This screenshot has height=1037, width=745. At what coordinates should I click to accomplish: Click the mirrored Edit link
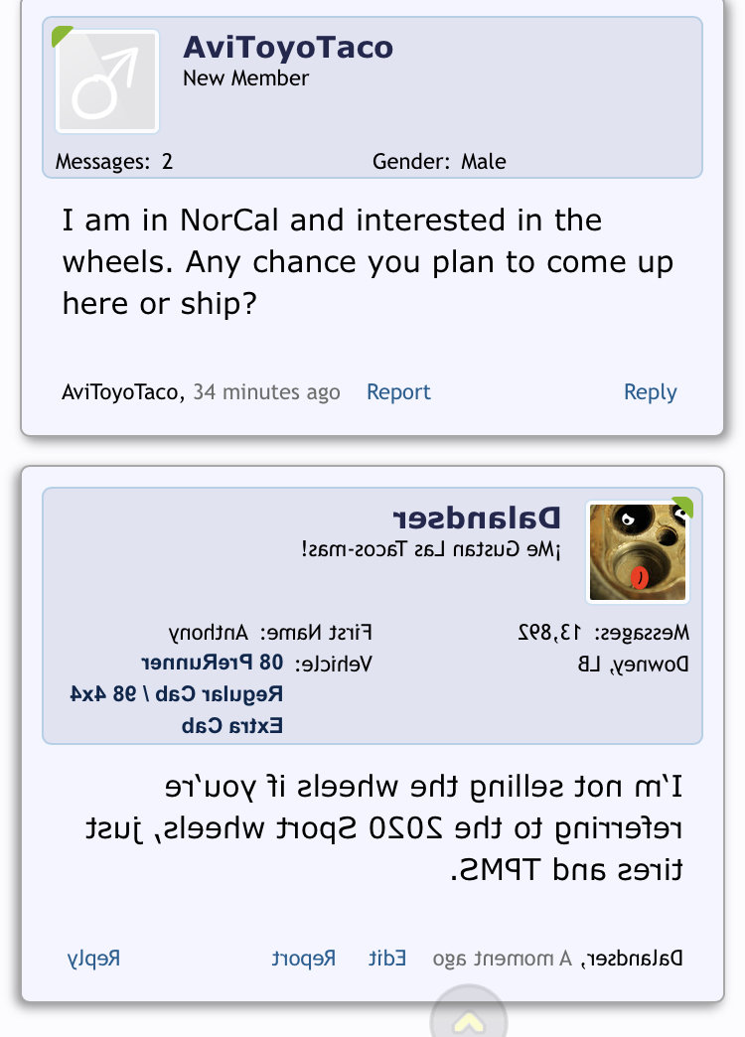click(x=387, y=959)
